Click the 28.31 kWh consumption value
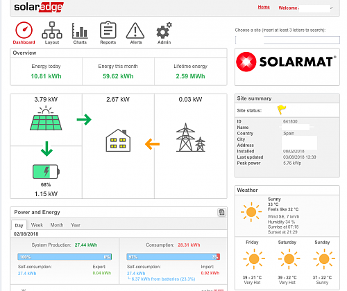 click(x=189, y=245)
